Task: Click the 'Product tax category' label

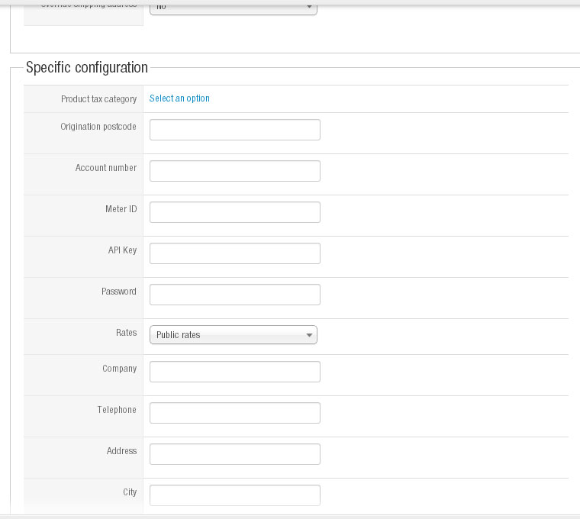Action: (x=98, y=99)
